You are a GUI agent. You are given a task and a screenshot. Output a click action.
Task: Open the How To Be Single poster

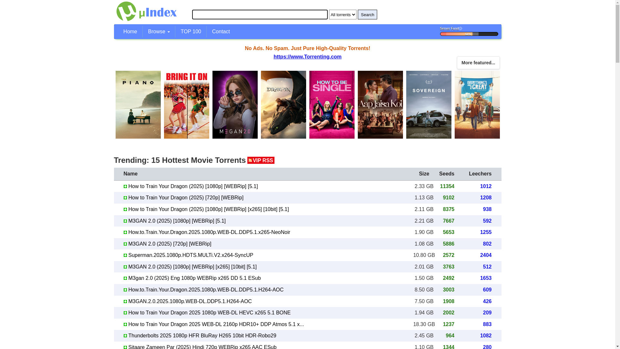click(x=332, y=105)
